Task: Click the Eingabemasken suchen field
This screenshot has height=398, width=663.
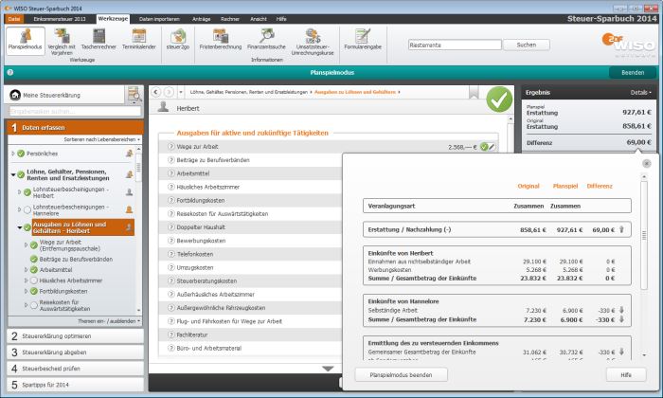Action: click(75, 111)
